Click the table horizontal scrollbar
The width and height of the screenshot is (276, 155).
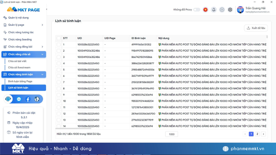73,128
